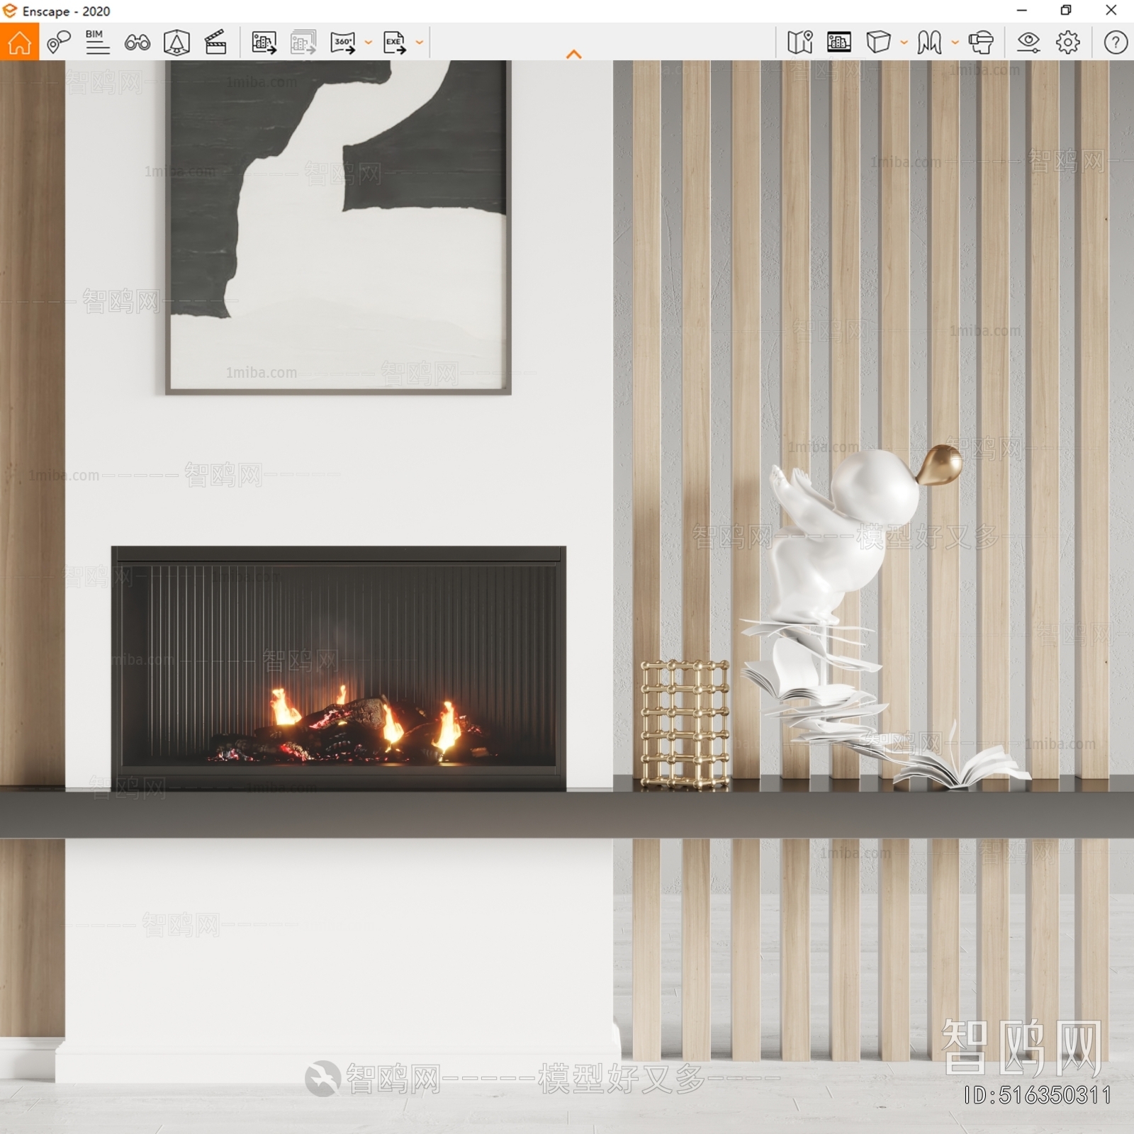Expand the EXE export dropdown arrow
The width and height of the screenshot is (1134, 1134).
[x=419, y=43]
